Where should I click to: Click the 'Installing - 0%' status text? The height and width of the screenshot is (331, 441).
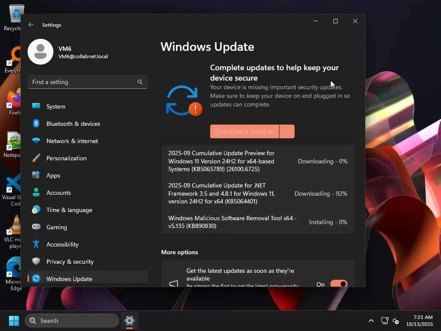tap(328, 222)
